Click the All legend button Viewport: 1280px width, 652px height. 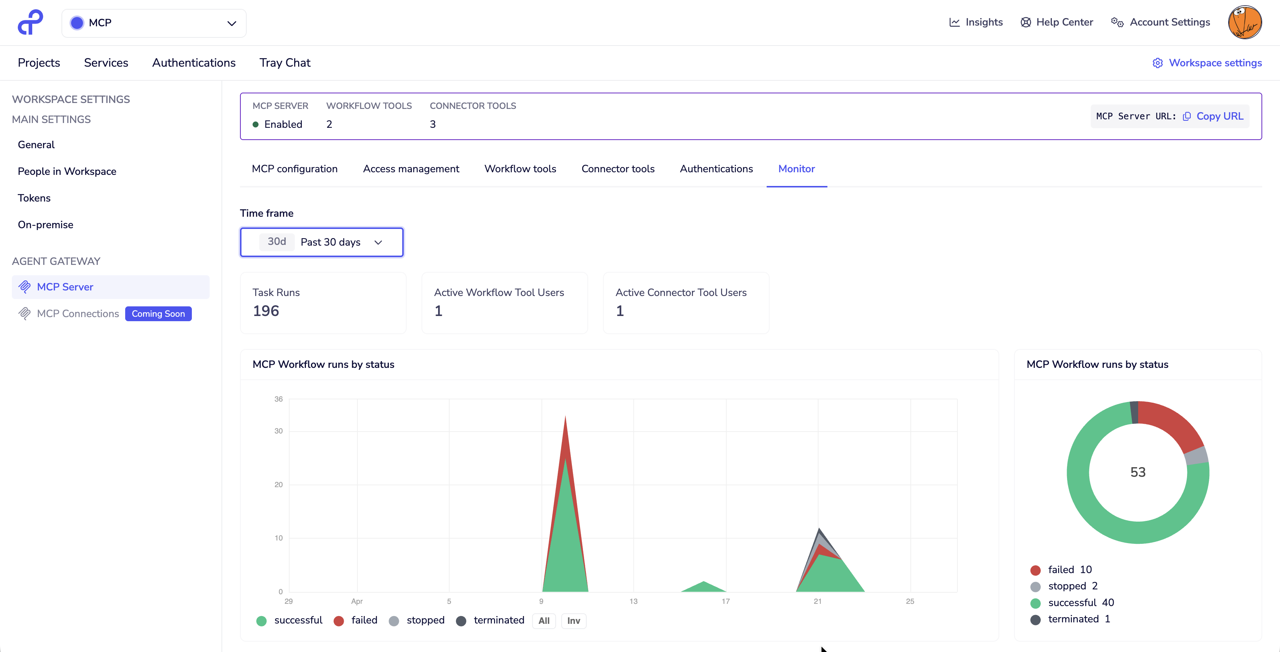tap(544, 621)
